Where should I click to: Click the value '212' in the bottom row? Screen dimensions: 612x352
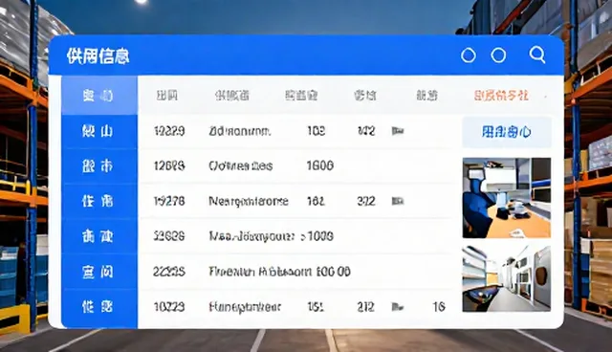366,307
